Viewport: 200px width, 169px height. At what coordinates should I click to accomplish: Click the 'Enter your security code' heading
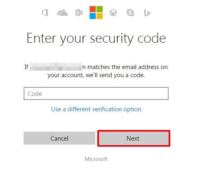pyautogui.click(x=96, y=39)
